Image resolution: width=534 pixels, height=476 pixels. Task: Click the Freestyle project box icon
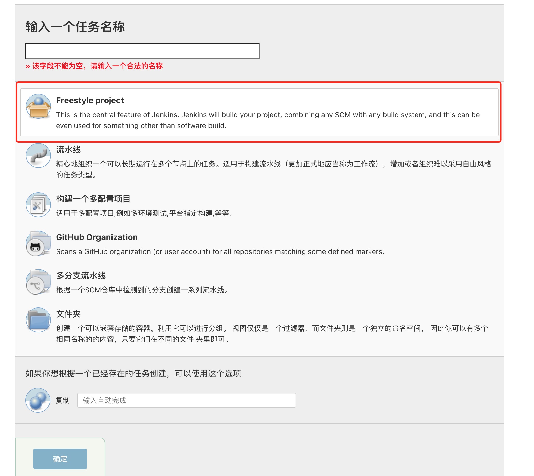click(38, 107)
